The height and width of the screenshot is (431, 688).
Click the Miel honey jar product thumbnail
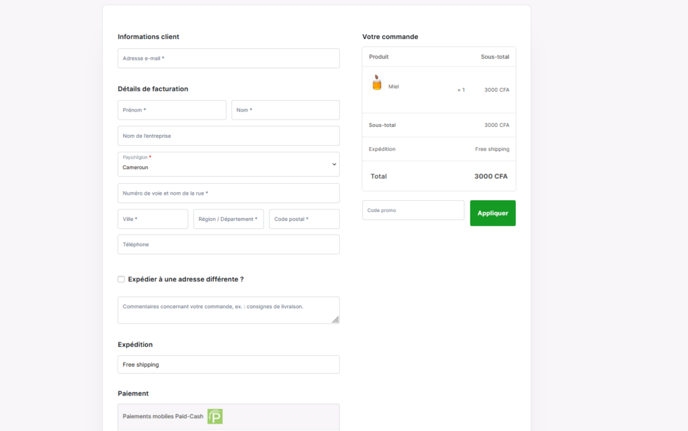pyautogui.click(x=376, y=83)
